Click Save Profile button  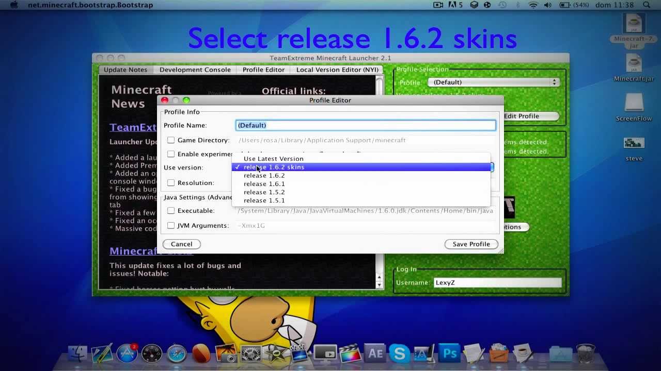click(471, 244)
